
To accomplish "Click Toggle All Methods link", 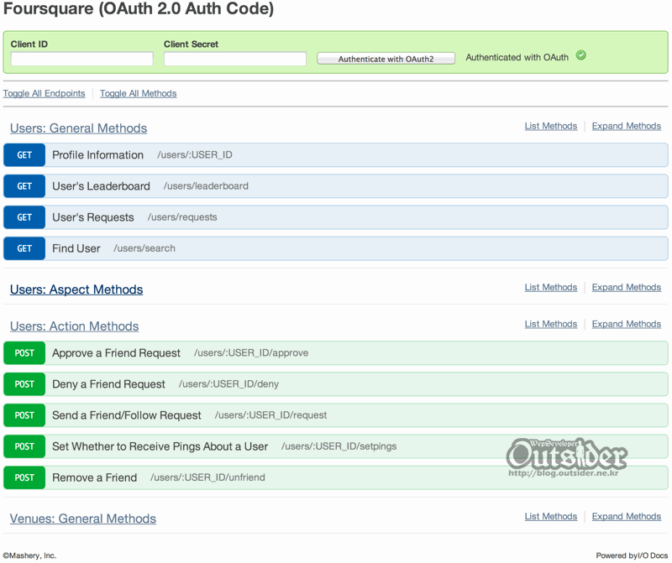I will coord(138,93).
